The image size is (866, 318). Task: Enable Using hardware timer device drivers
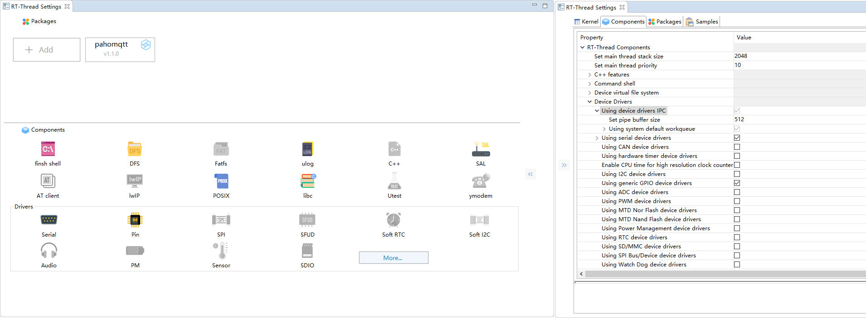coord(737,156)
